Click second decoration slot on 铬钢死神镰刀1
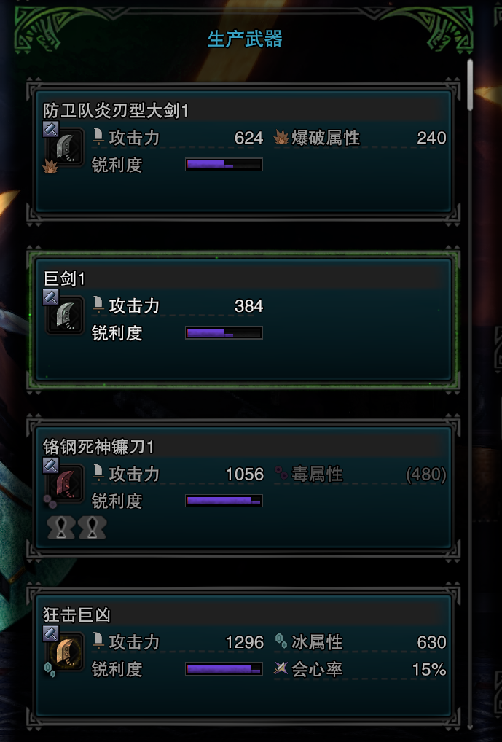This screenshot has width=502, height=742. [x=93, y=528]
